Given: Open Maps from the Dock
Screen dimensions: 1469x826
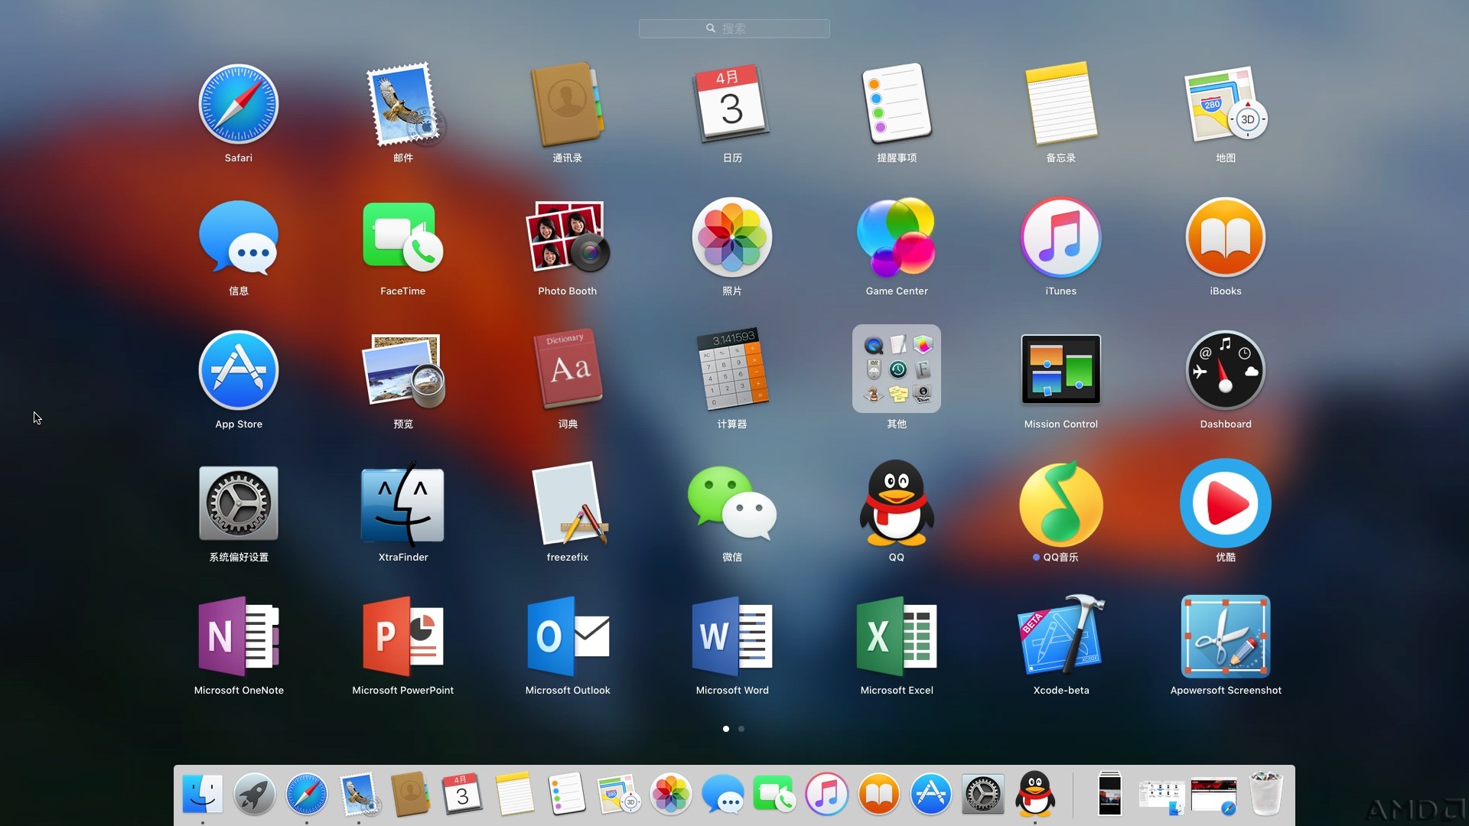Looking at the screenshot, I should point(618,794).
